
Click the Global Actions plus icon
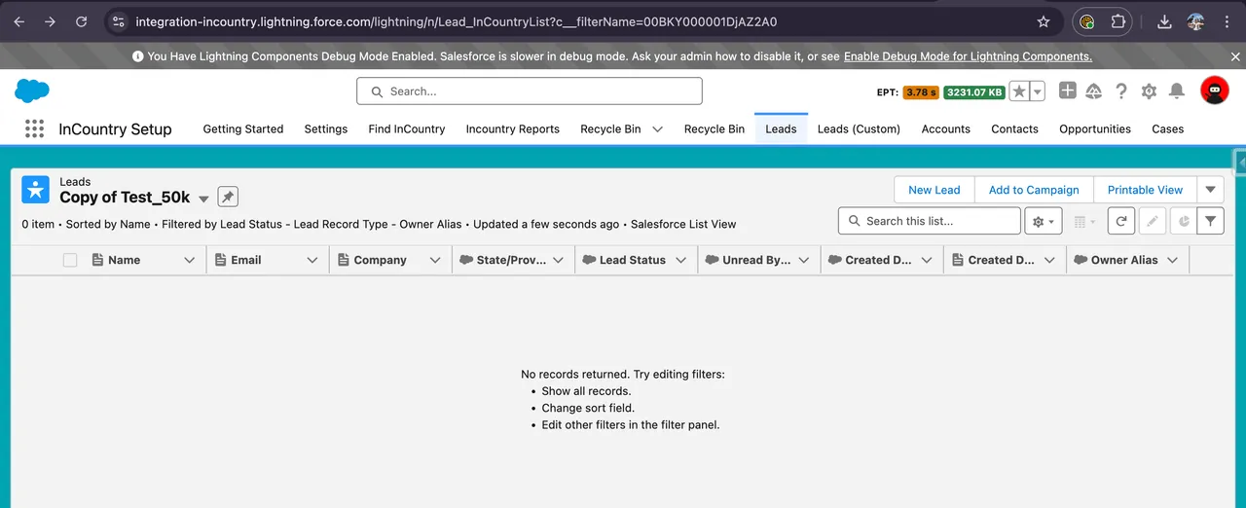(x=1067, y=91)
